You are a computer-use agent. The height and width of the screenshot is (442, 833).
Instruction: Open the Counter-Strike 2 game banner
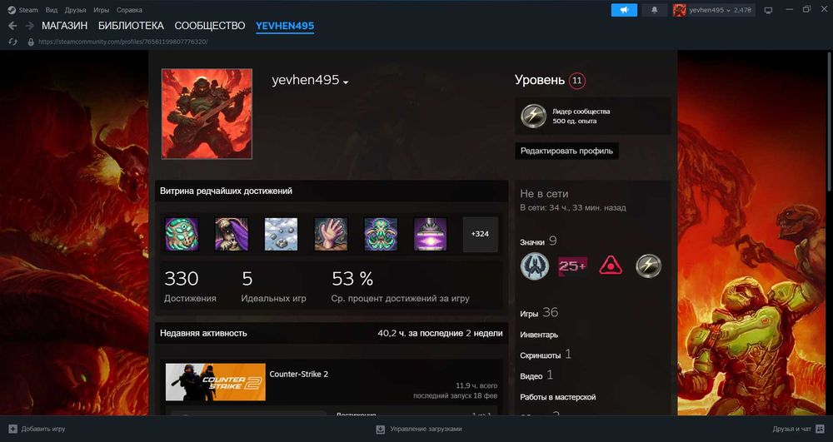(216, 382)
